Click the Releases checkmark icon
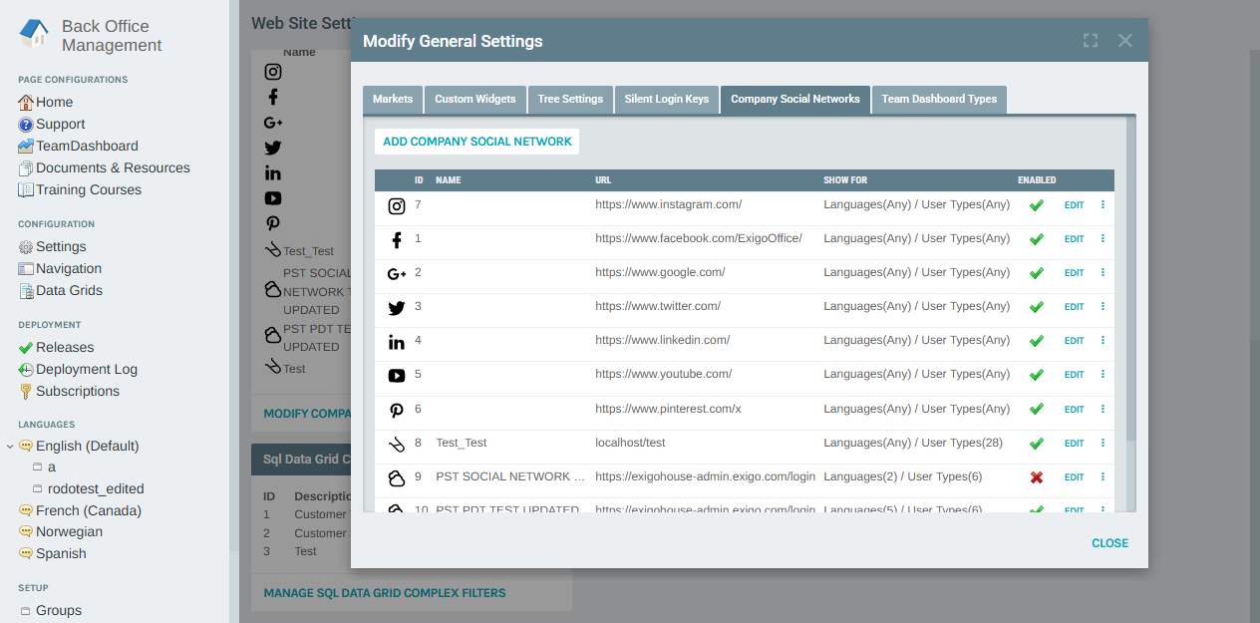1260x623 pixels. pyautogui.click(x=26, y=348)
